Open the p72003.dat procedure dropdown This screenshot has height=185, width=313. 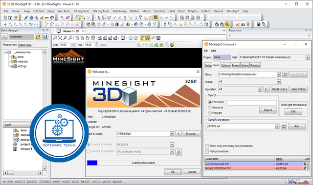pos(277,126)
